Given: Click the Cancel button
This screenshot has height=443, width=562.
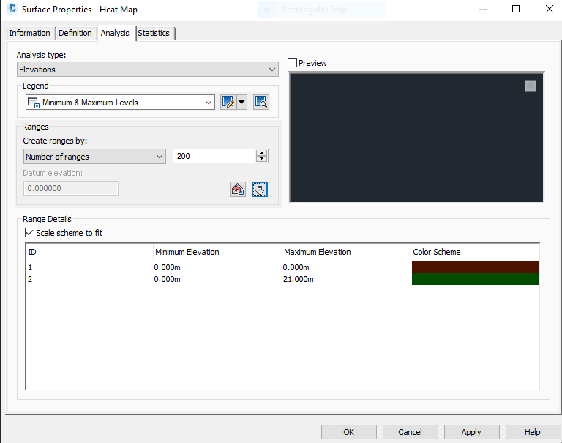Looking at the screenshot, I should pos(410,432).
